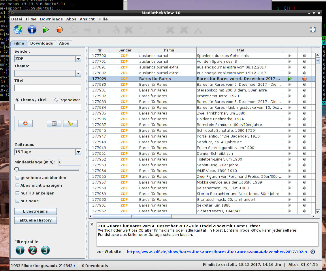Open the zdf.de website link
The image size is (326, 271).
click(x=217, y=252)
